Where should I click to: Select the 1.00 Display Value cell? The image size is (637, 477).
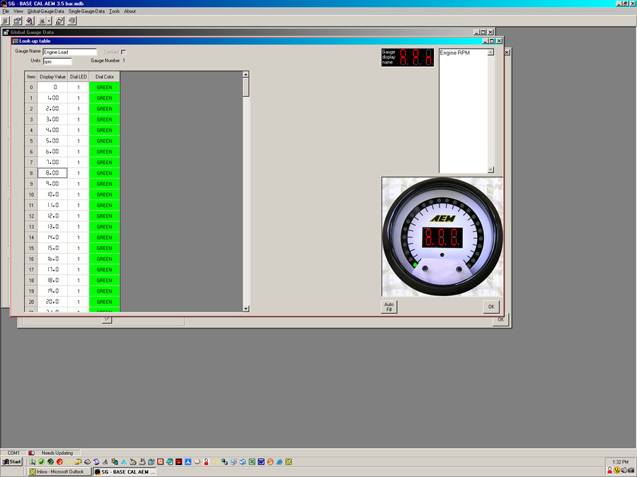(52, 98)
